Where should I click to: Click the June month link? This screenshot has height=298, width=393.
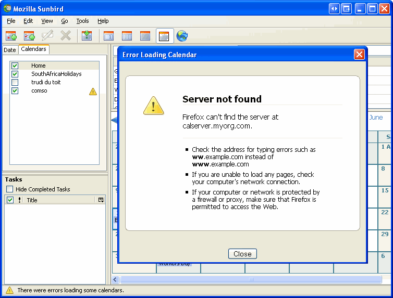[x=376, y=118]
